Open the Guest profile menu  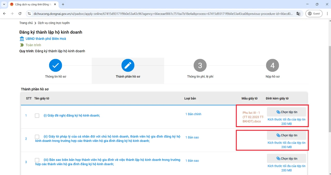pyautogui.click(x=314, y=14)
